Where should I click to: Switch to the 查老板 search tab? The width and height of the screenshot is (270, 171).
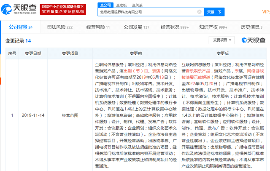(x=121, y=5)
